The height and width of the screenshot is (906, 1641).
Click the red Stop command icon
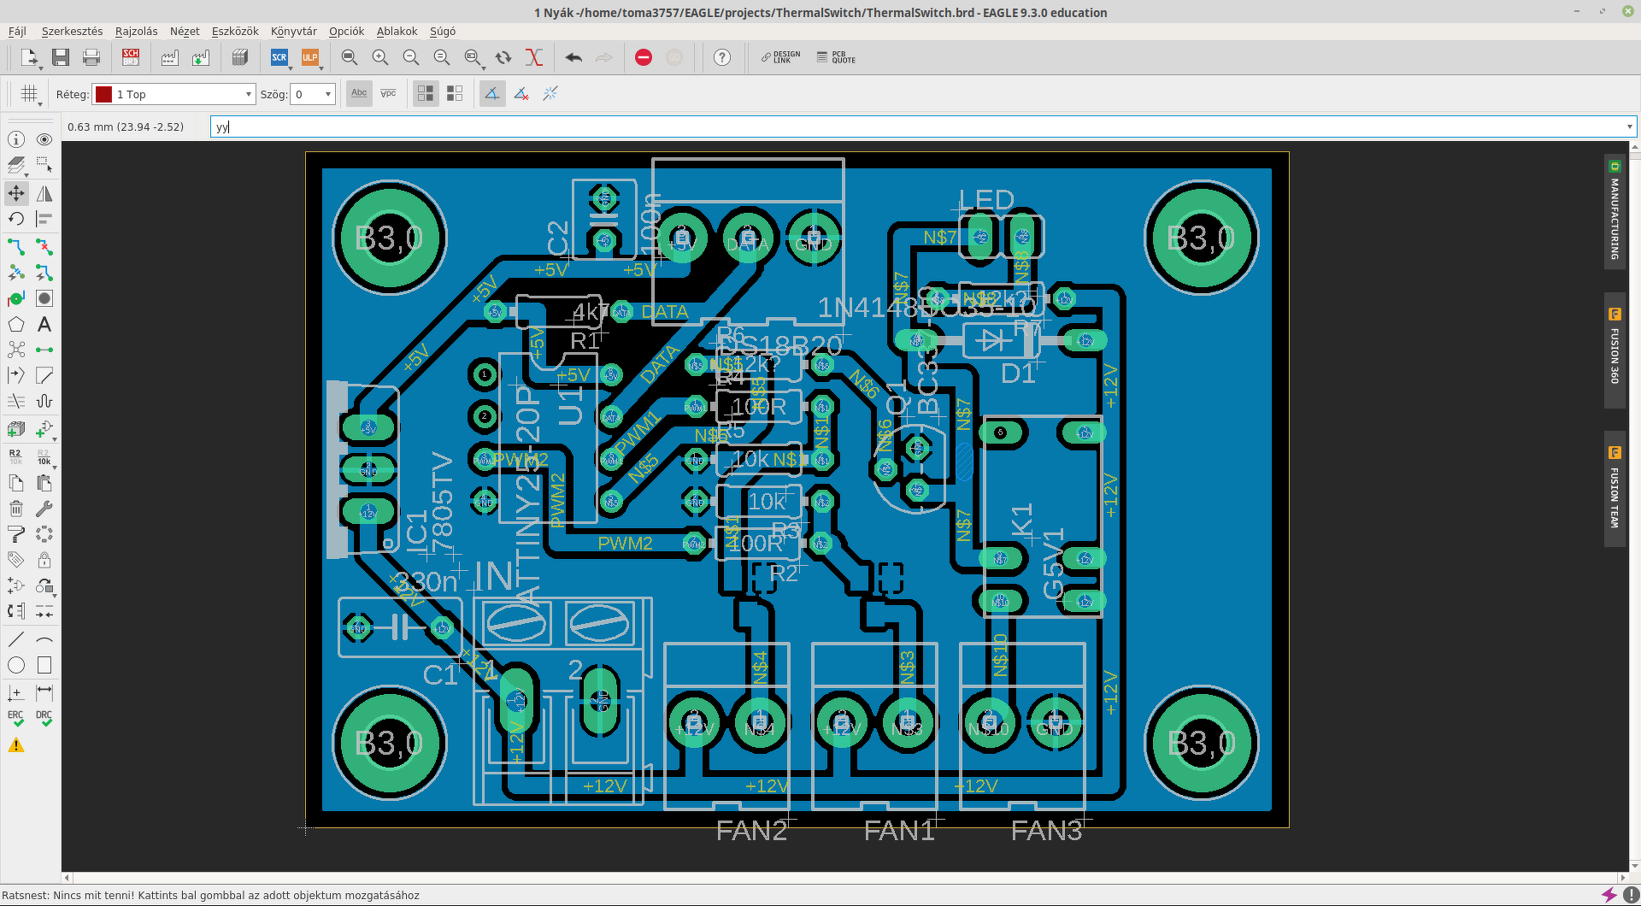point(644,57)
